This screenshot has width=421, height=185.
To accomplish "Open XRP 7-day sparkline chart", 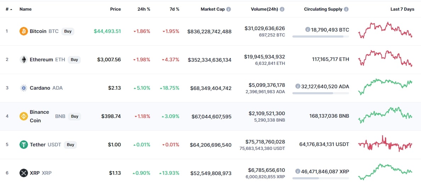I will click(385, 172).
